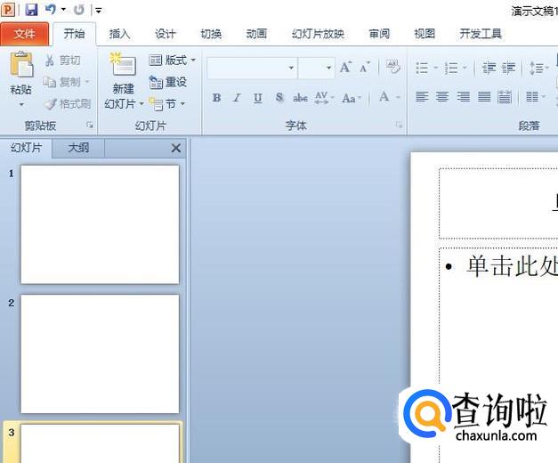Click the Font Color A icon

coord(384,97)
